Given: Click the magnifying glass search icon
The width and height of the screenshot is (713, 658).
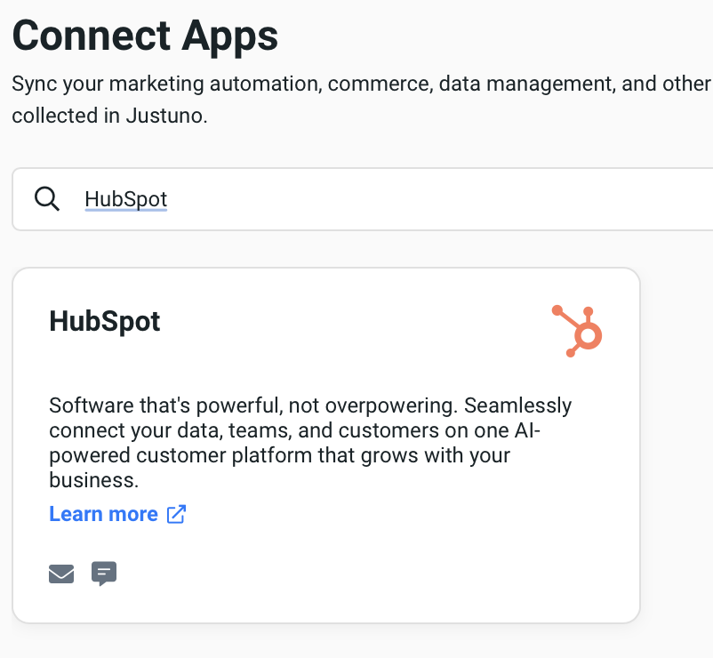Looking at the screenshot, I should 47,199.
